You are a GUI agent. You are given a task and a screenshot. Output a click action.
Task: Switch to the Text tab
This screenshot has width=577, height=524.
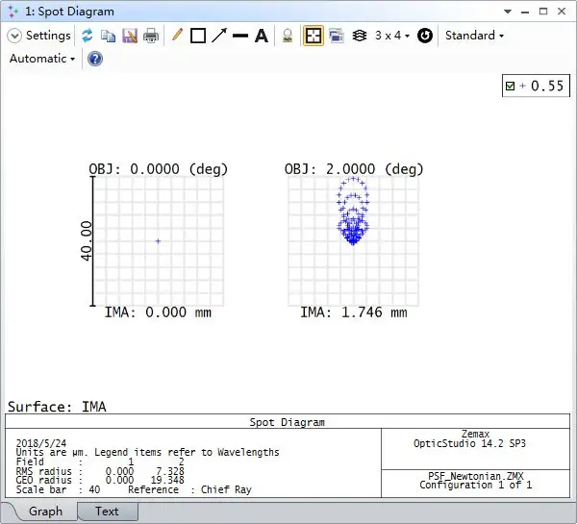click(107, 512)
